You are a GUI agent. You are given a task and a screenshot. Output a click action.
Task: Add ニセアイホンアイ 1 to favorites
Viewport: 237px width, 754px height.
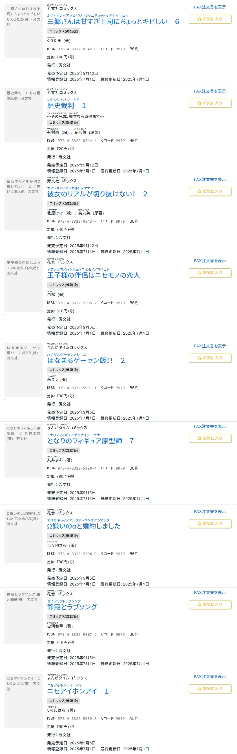tap(210, 689)
